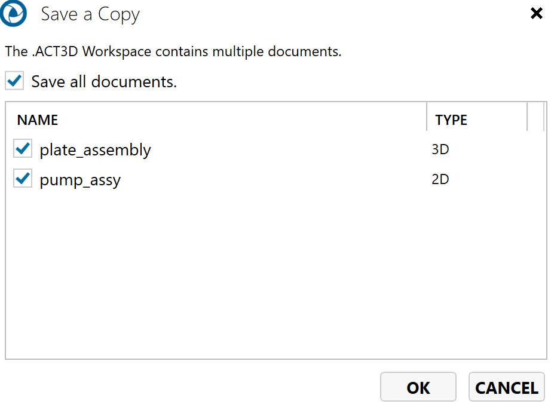Screen dimensions: 551x407
Task: Click the empty area of the document list
Action: pos(275,275)
